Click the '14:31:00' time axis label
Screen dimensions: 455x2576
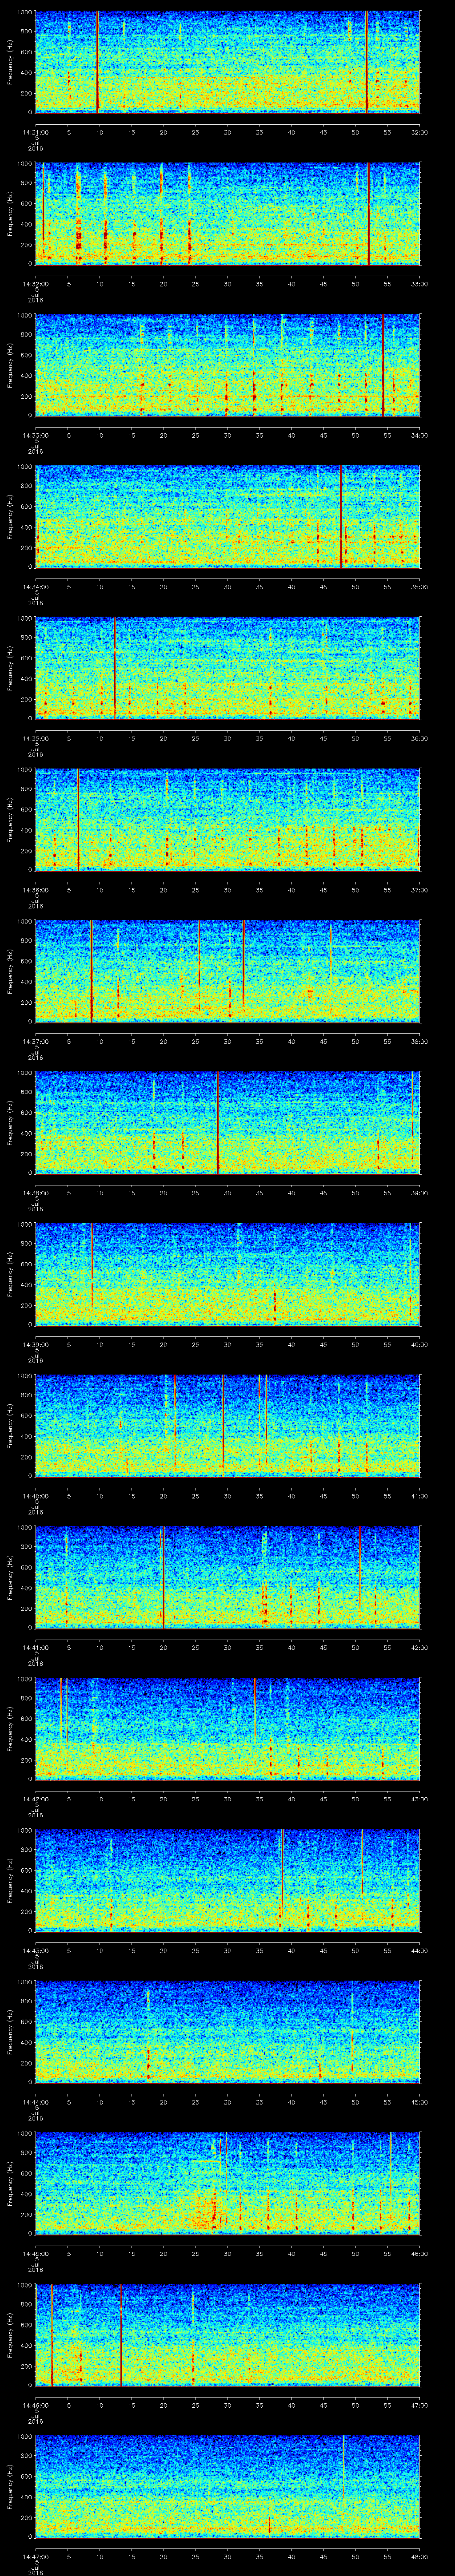pyautogui.click(x=36, y=132)
